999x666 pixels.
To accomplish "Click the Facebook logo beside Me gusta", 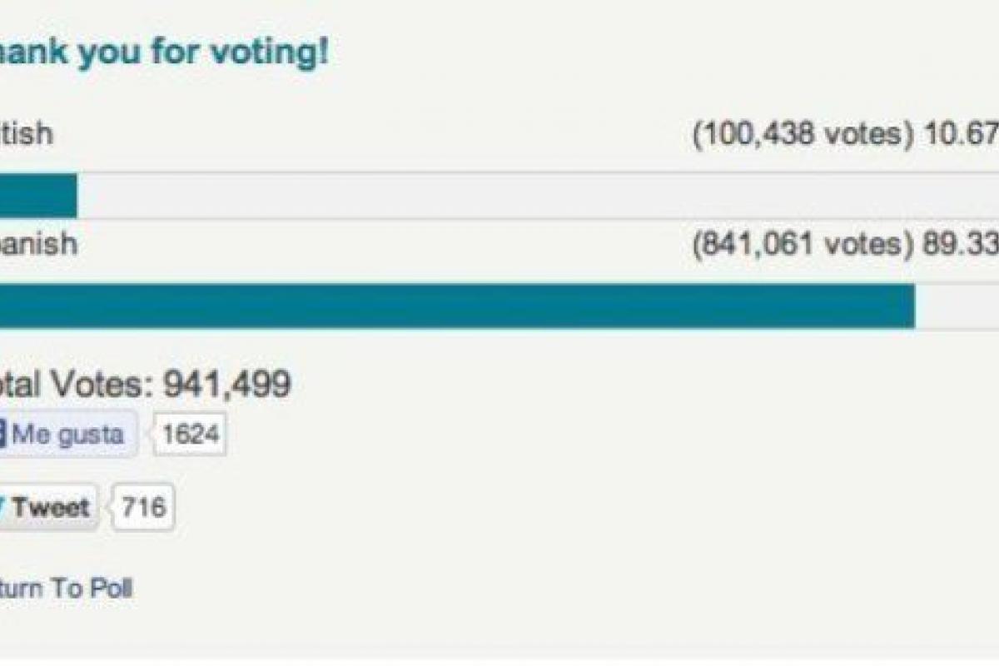I will tap(2, 435).
